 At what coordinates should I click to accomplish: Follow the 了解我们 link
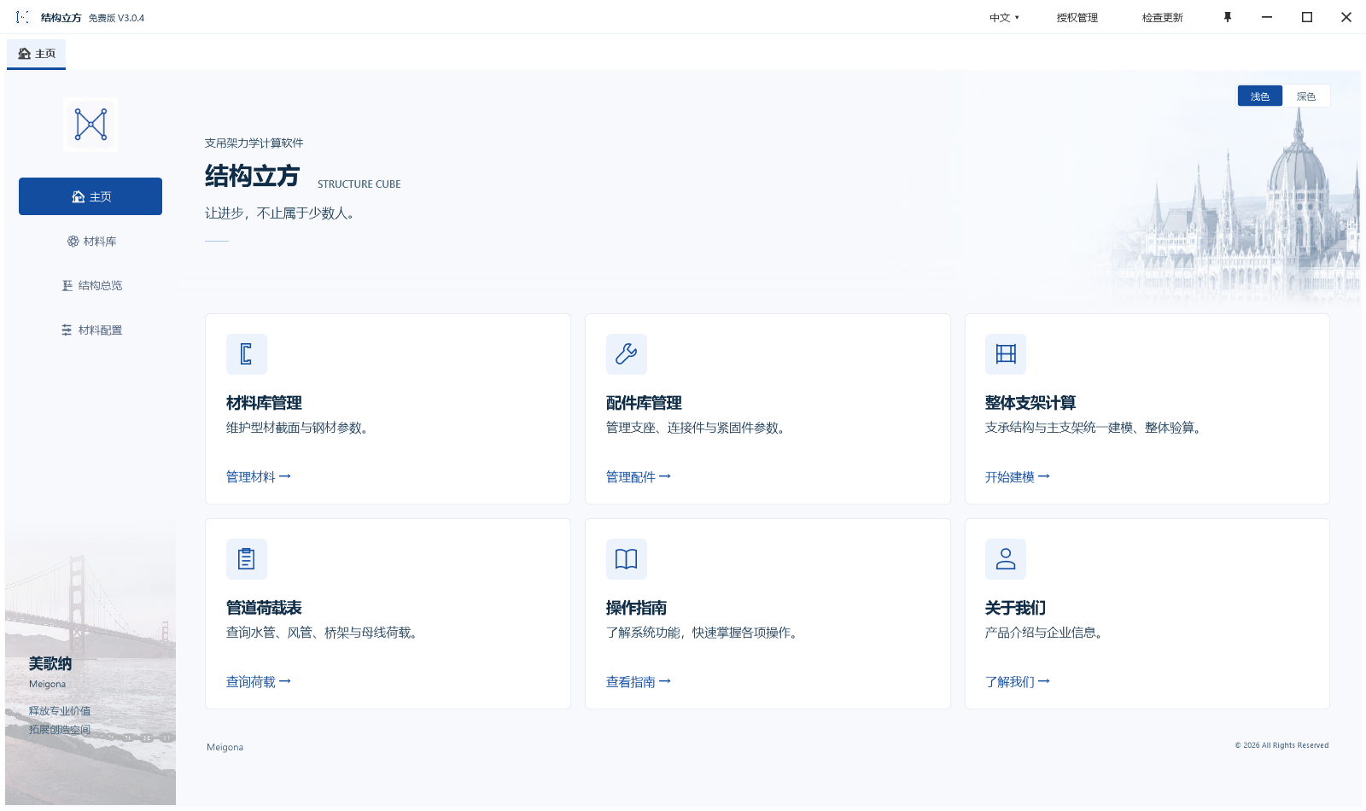click(1018, 682)
